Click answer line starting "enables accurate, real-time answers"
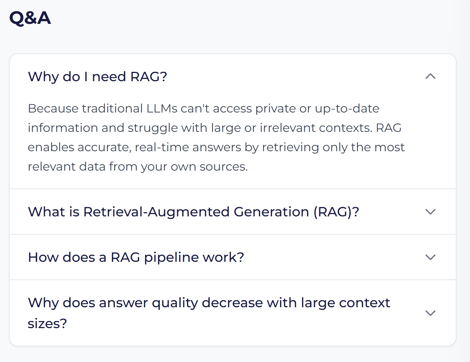This screenshot has height=362, width=470. coord(216,147)
